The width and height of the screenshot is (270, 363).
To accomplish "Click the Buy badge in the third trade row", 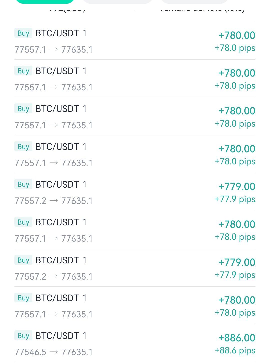I will (23, 109).
